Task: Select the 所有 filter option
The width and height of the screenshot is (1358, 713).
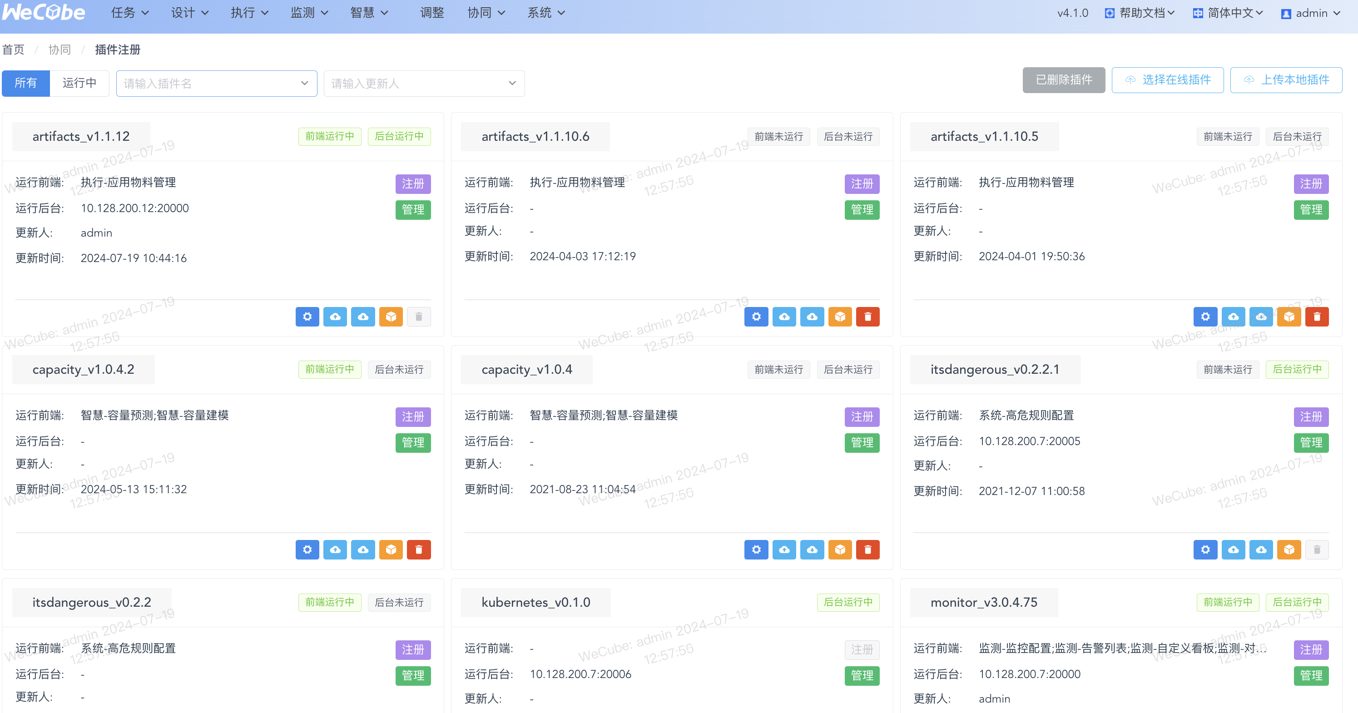Action: click(26, 83)
